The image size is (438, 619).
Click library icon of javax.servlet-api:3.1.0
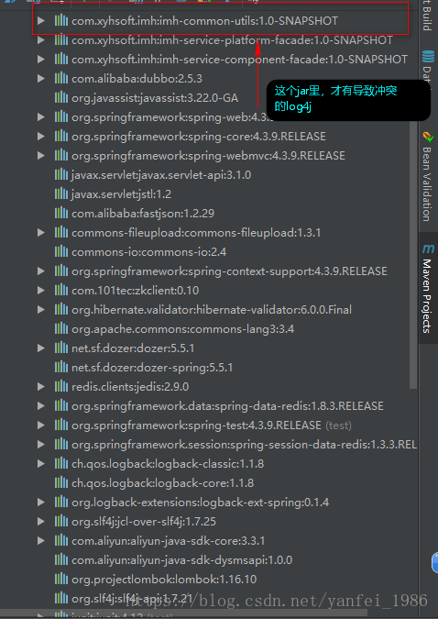point(61,174)
